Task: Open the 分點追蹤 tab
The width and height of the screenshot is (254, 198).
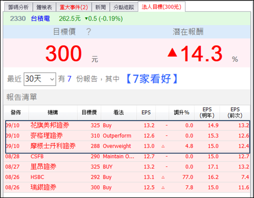Action: 124,7
